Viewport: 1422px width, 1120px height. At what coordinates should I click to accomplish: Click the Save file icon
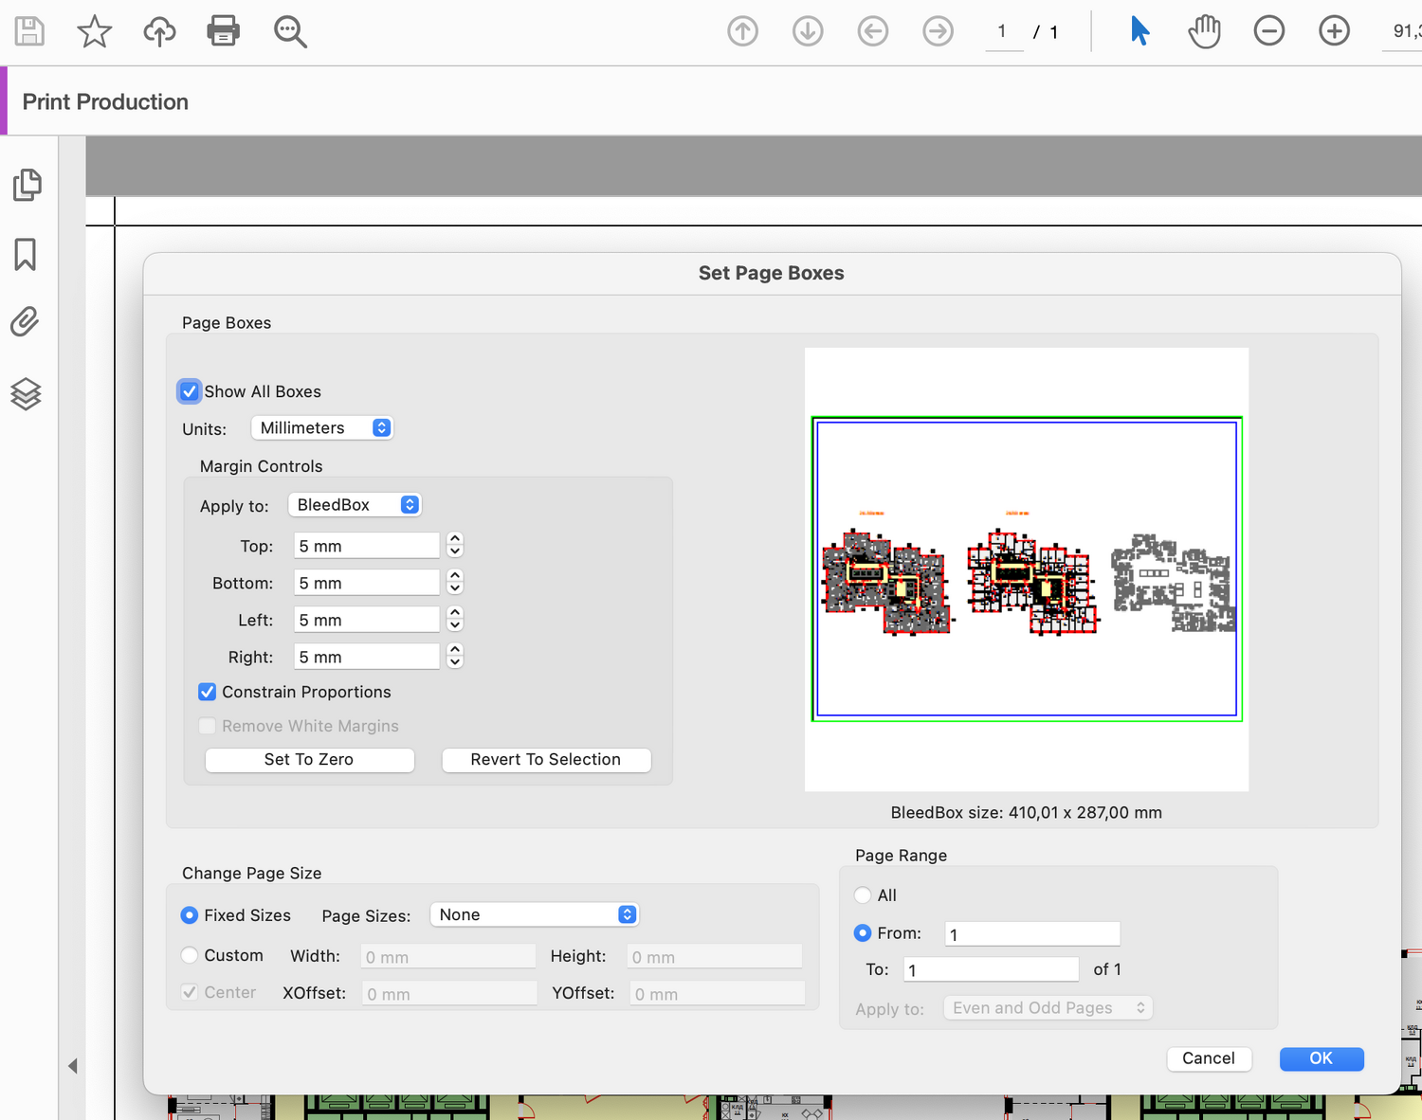pyautogui.click(x=29, y=31)
